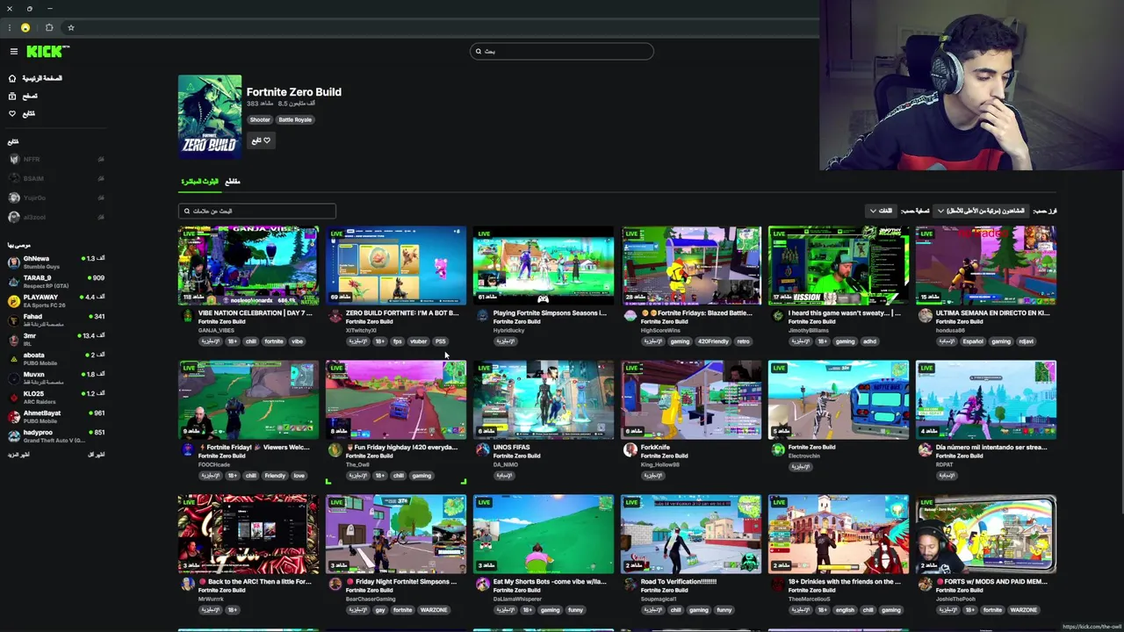1124x632 pixels.
Task: Open ZERO BUILD FORTNITE I'M A BOT stream thumbnail
Action: tap(396, 265)
